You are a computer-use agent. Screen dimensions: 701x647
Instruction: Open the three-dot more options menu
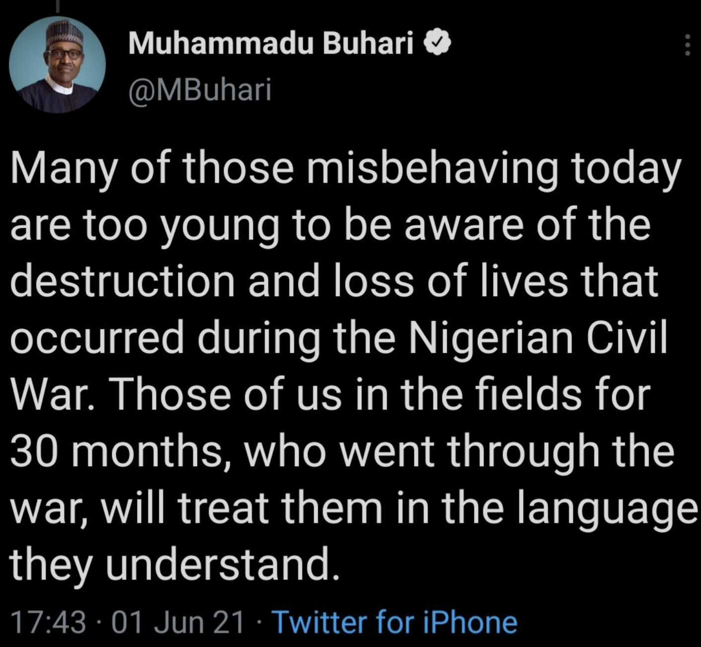[x=688, y=45]
